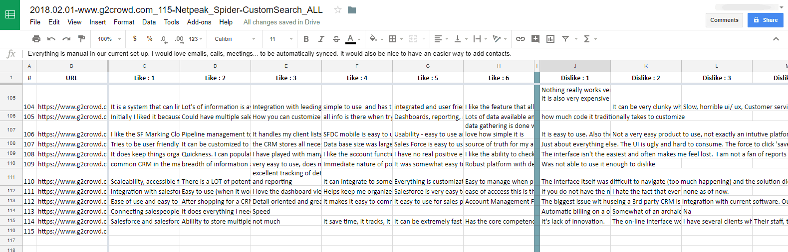
Task: Select the URL header cell
Action: point(71,78)
